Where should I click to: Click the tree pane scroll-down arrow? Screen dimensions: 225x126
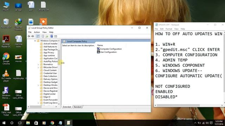59,104
